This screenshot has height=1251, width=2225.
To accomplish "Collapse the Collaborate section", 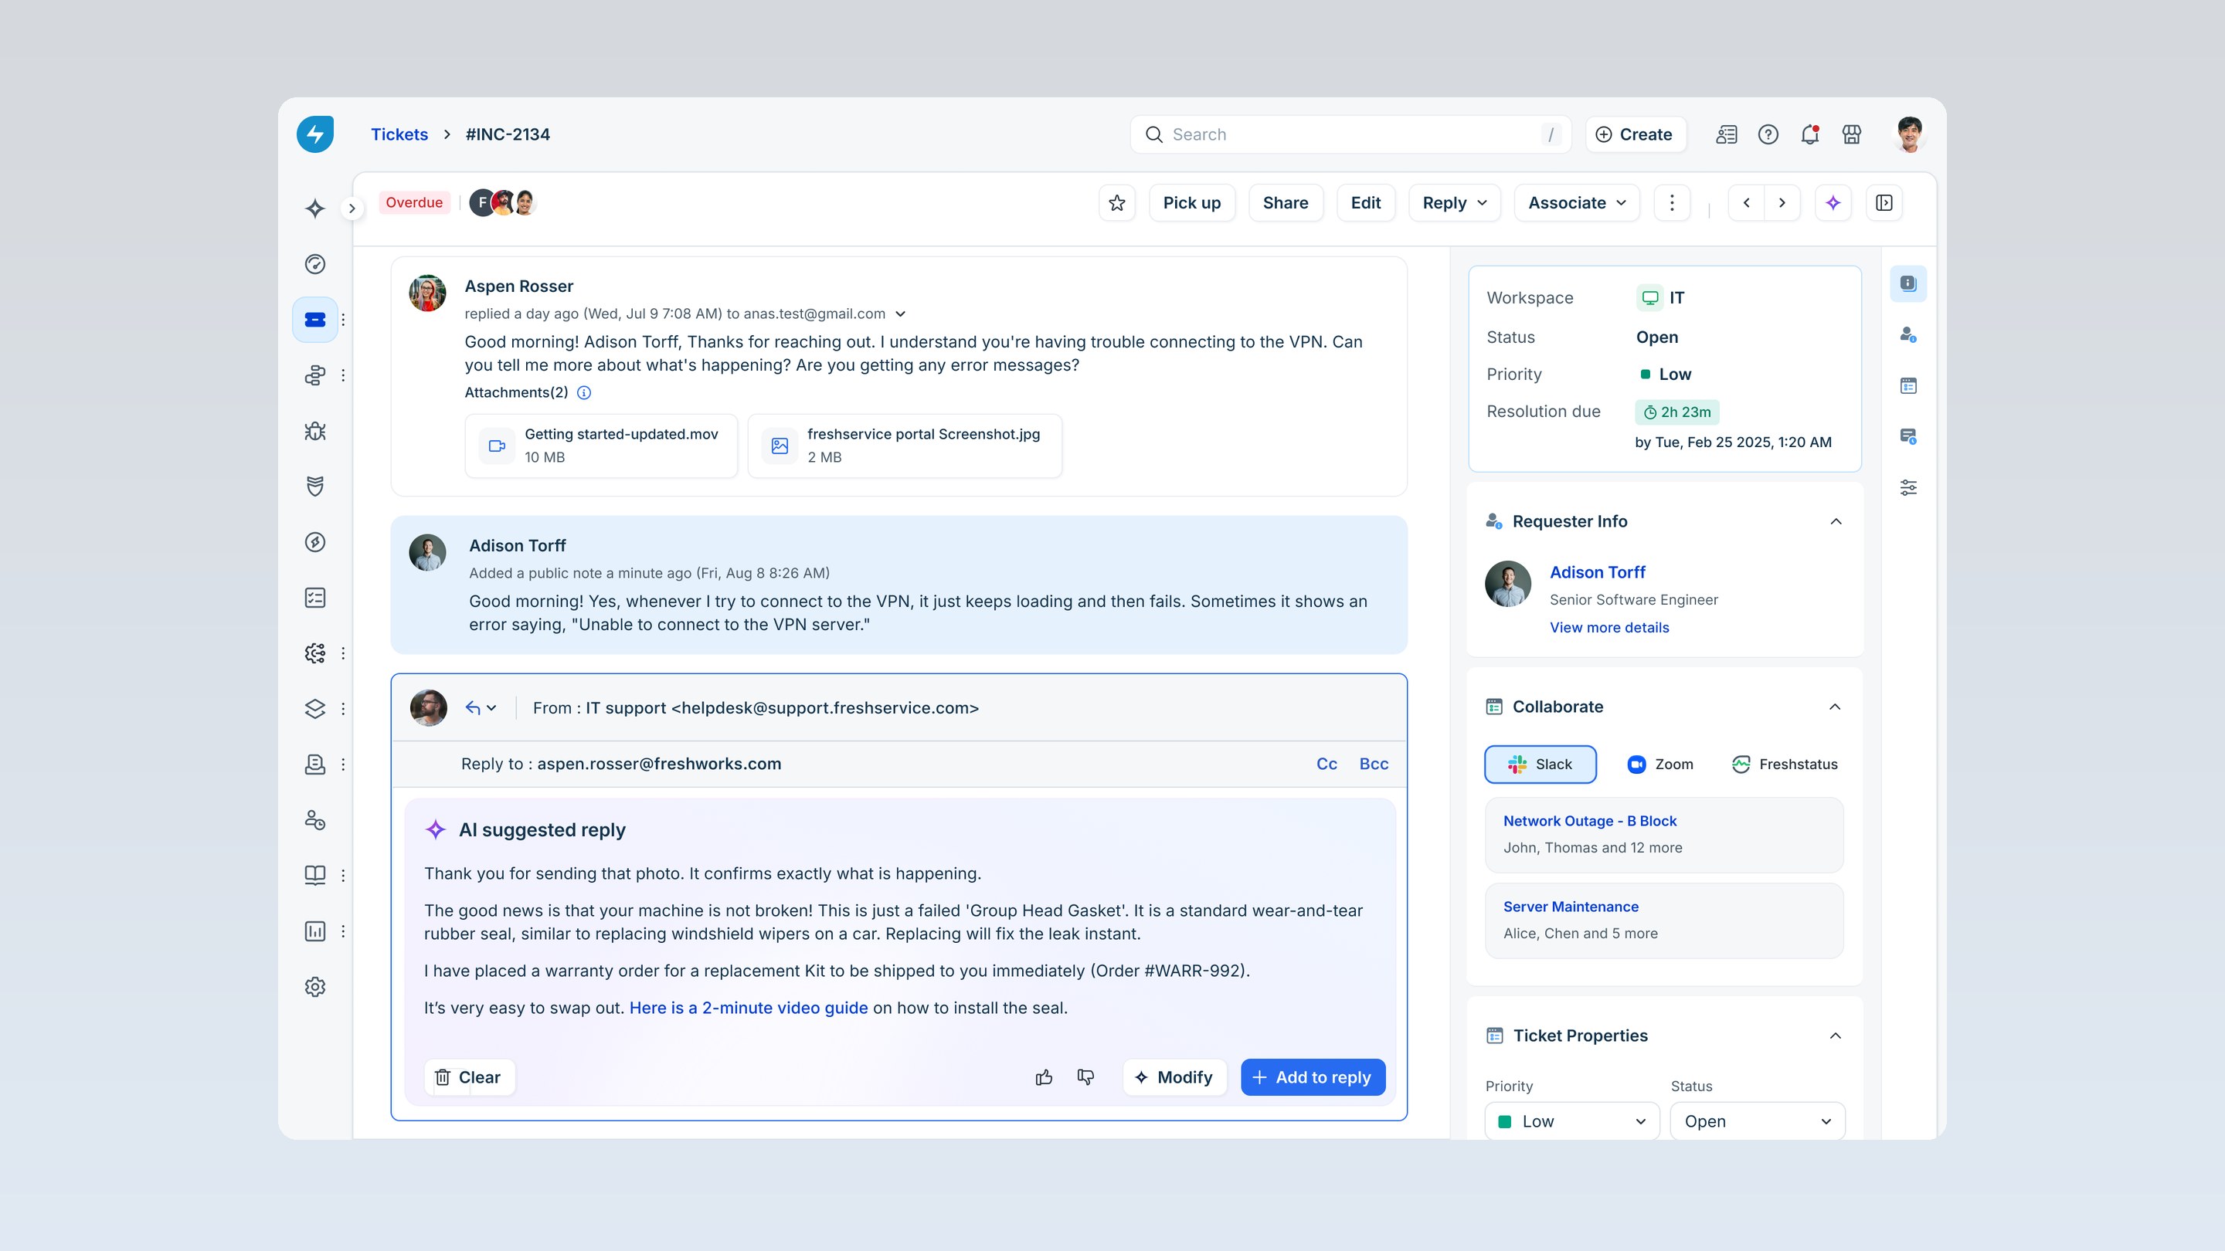I will (1836, 707).
